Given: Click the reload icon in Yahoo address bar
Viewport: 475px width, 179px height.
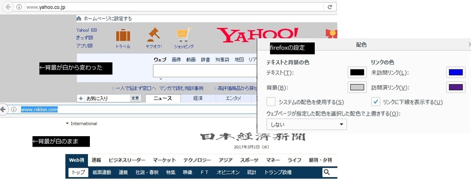Looking at the screenshot, I should pos(330,7).
